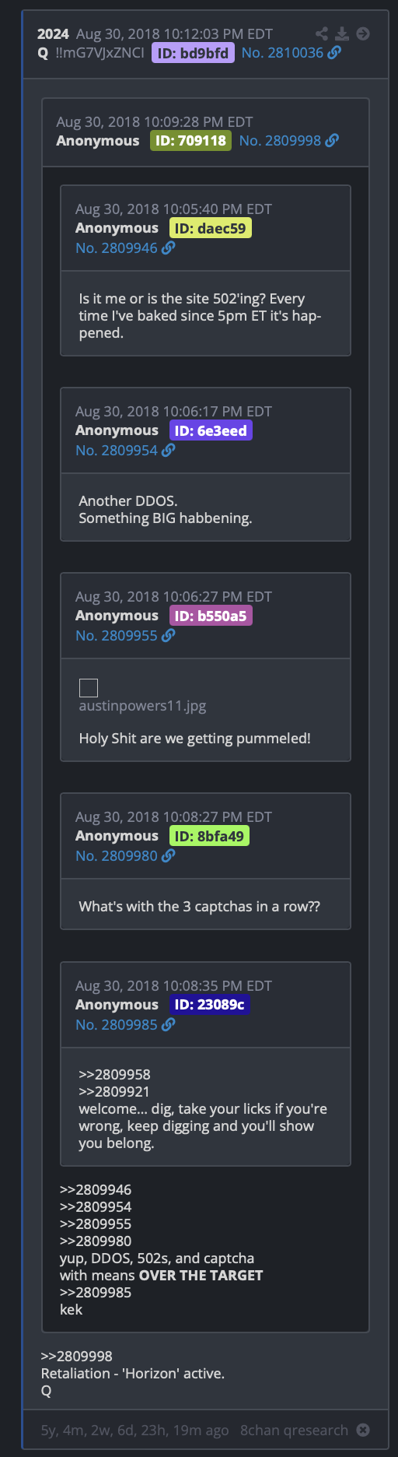Click link icon beside No. 2809954

click(169, 450)
